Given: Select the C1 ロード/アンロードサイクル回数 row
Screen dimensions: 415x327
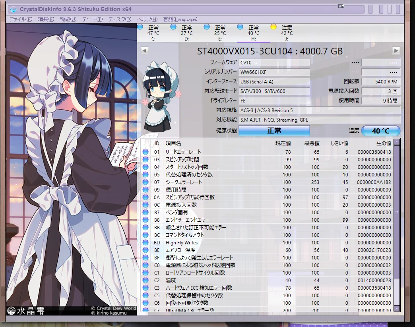Looking at the screenshot, I should tap(267, 273).
